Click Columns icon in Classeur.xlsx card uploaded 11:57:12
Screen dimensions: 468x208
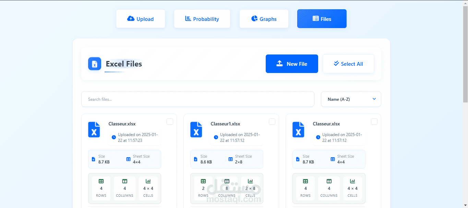click(329, 181)
